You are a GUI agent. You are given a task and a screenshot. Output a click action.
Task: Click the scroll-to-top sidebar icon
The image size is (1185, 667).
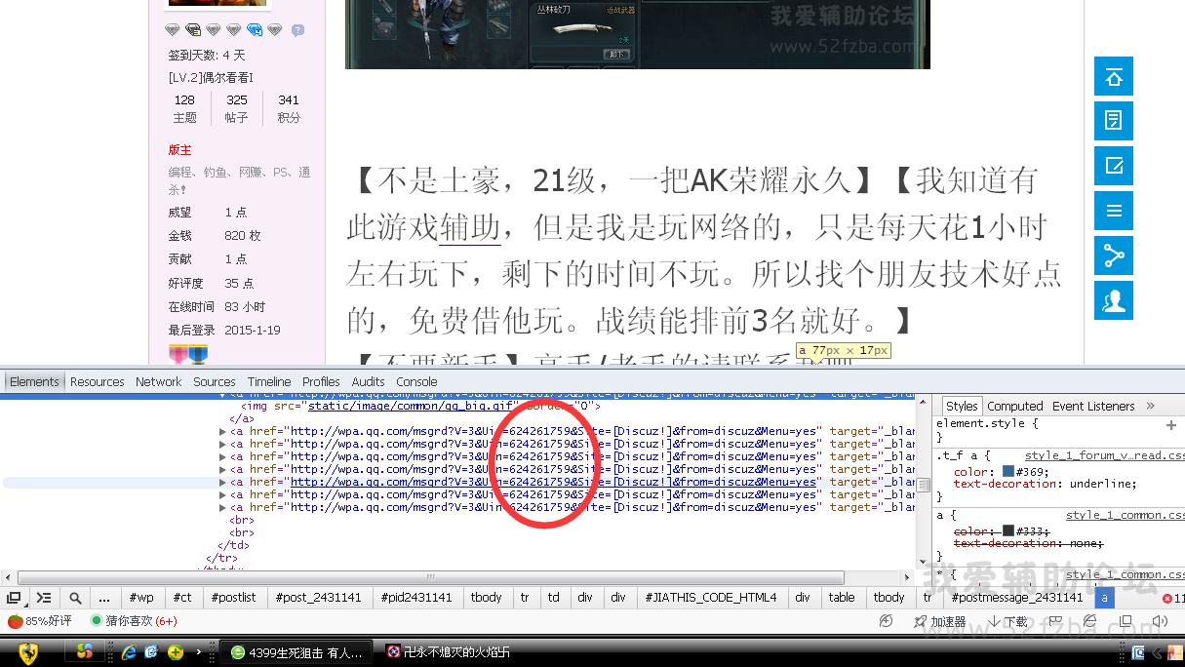click(1114, 76)
